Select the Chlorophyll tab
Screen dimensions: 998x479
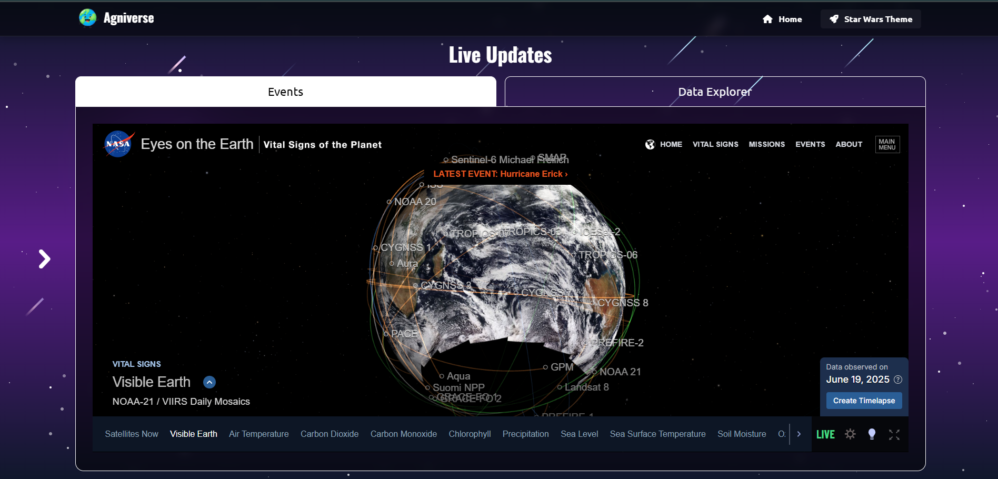(x=470, y=434)
